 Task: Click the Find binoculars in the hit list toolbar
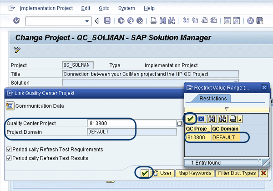point(212,119)
